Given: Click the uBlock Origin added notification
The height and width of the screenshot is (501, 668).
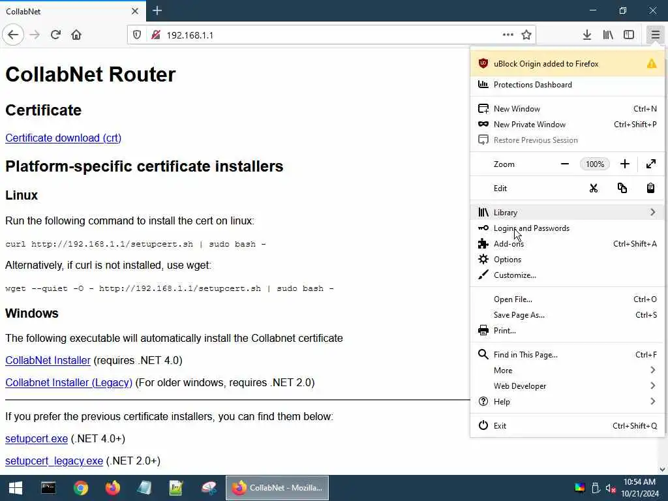Looking at the screenshot, I should pyautogui.click(x=568, y=63).
